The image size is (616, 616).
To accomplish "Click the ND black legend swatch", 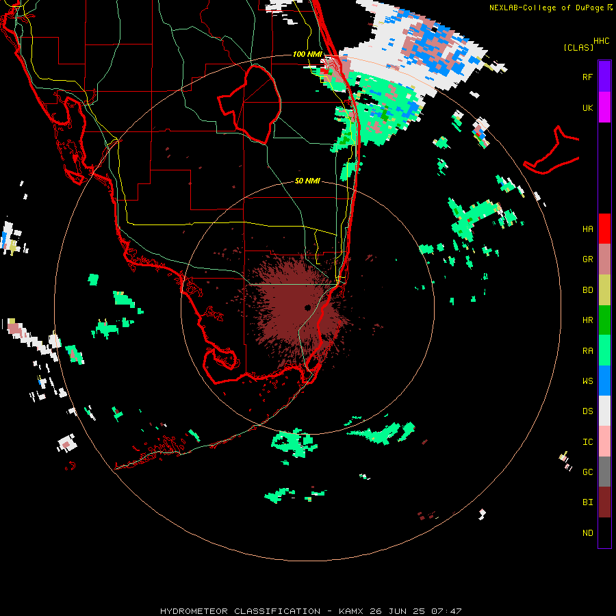I will 604,532.
